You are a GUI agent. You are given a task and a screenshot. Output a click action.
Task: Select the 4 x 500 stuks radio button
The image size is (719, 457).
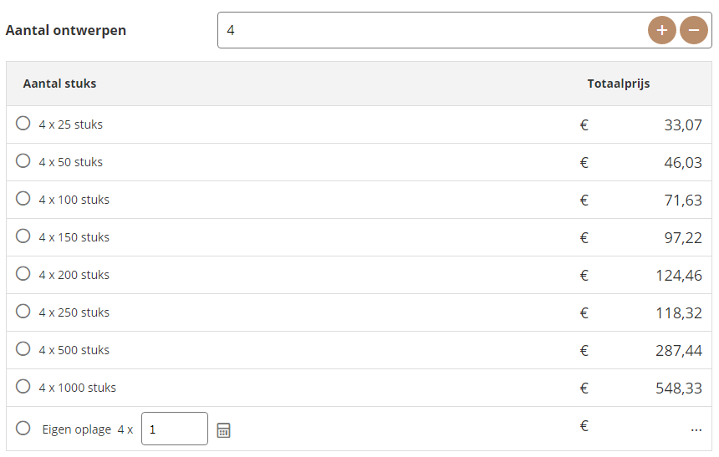(23, 349)
